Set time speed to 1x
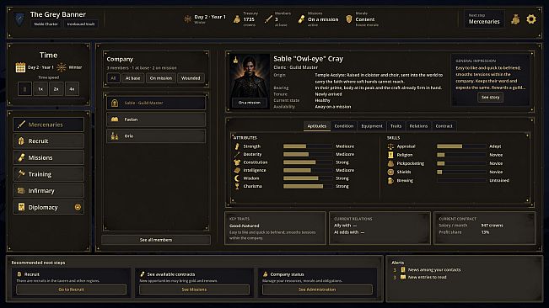This screenshot has height=308, width=549. (x=40, y=89)
